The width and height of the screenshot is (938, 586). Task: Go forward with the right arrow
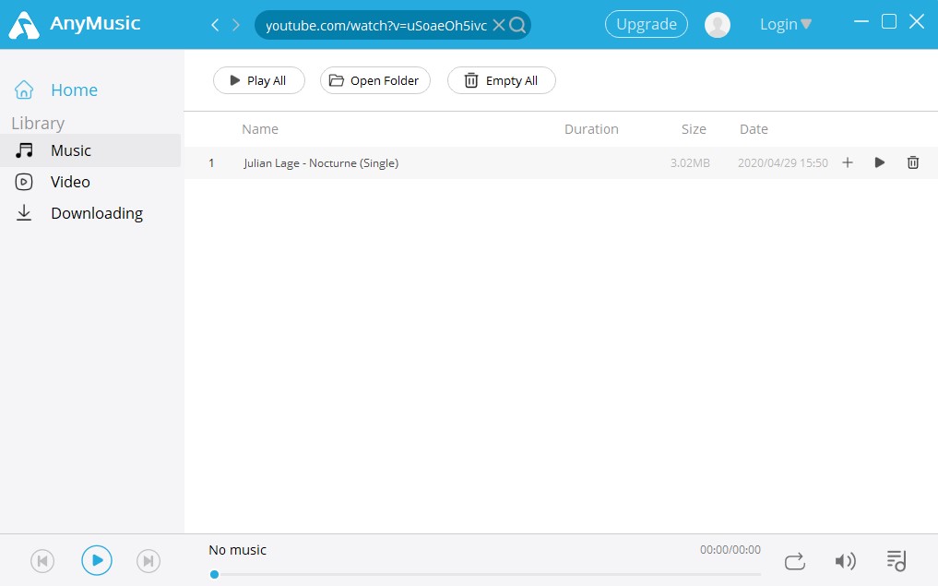click(x=236, y=25)
